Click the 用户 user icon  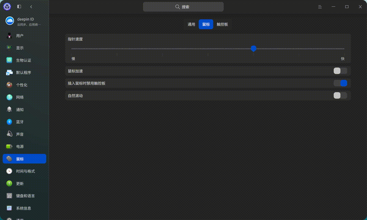pyautogui.click(x=9, y=36)
